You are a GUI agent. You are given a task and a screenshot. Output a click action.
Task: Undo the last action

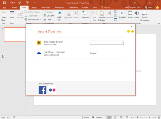pos(11,3)
